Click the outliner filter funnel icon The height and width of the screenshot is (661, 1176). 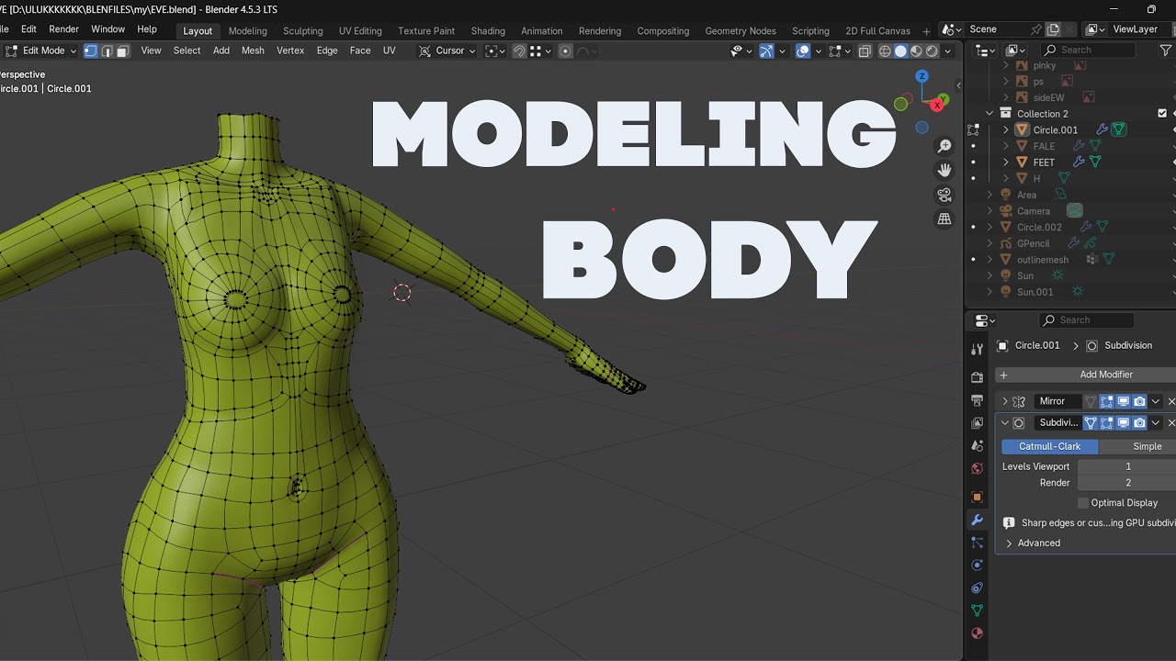1166,50
